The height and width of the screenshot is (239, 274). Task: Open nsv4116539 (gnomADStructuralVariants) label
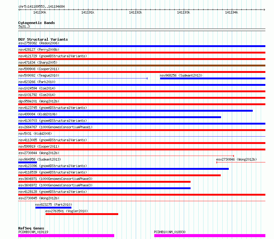pyautogui.click(x=53, y=172)
